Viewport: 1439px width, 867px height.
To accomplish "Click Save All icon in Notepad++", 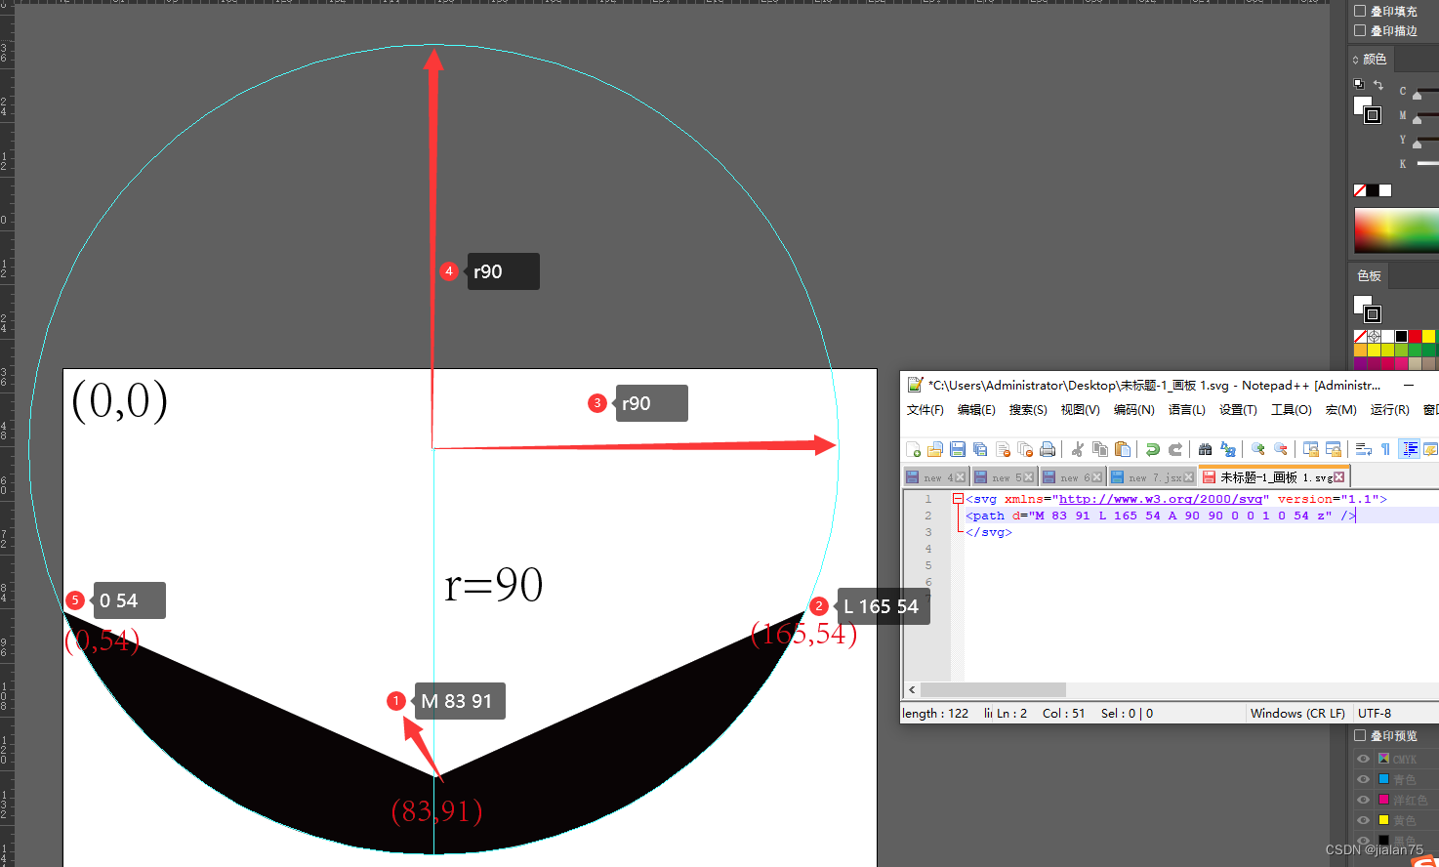I will click(x=980, y=449).
